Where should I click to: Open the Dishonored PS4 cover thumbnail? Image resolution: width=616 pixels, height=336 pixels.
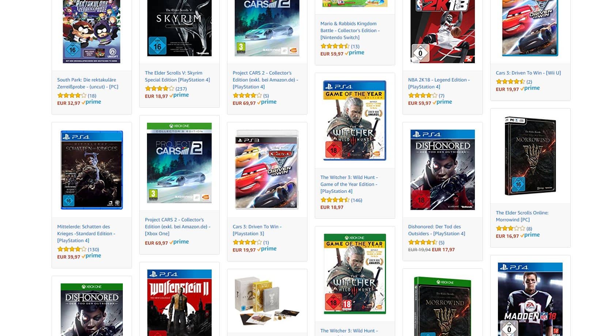tap(442, 170)
